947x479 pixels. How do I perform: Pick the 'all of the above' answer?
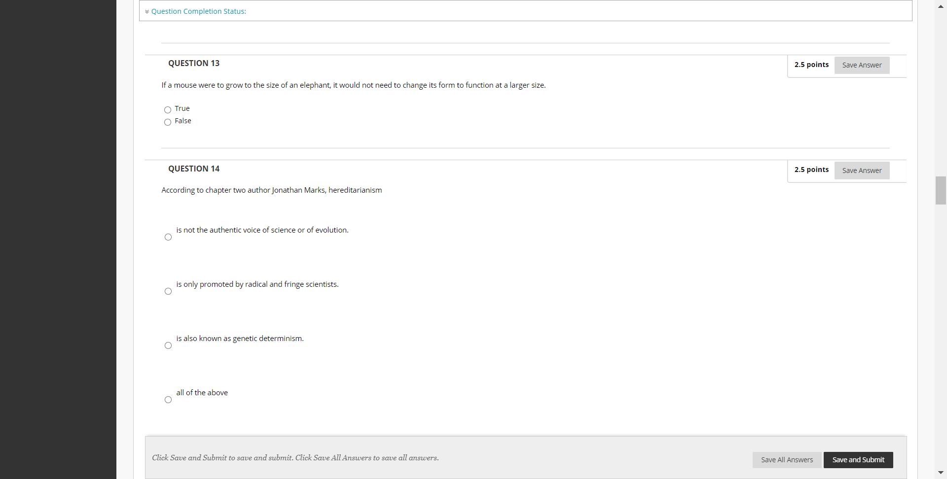tap(168, 400)
